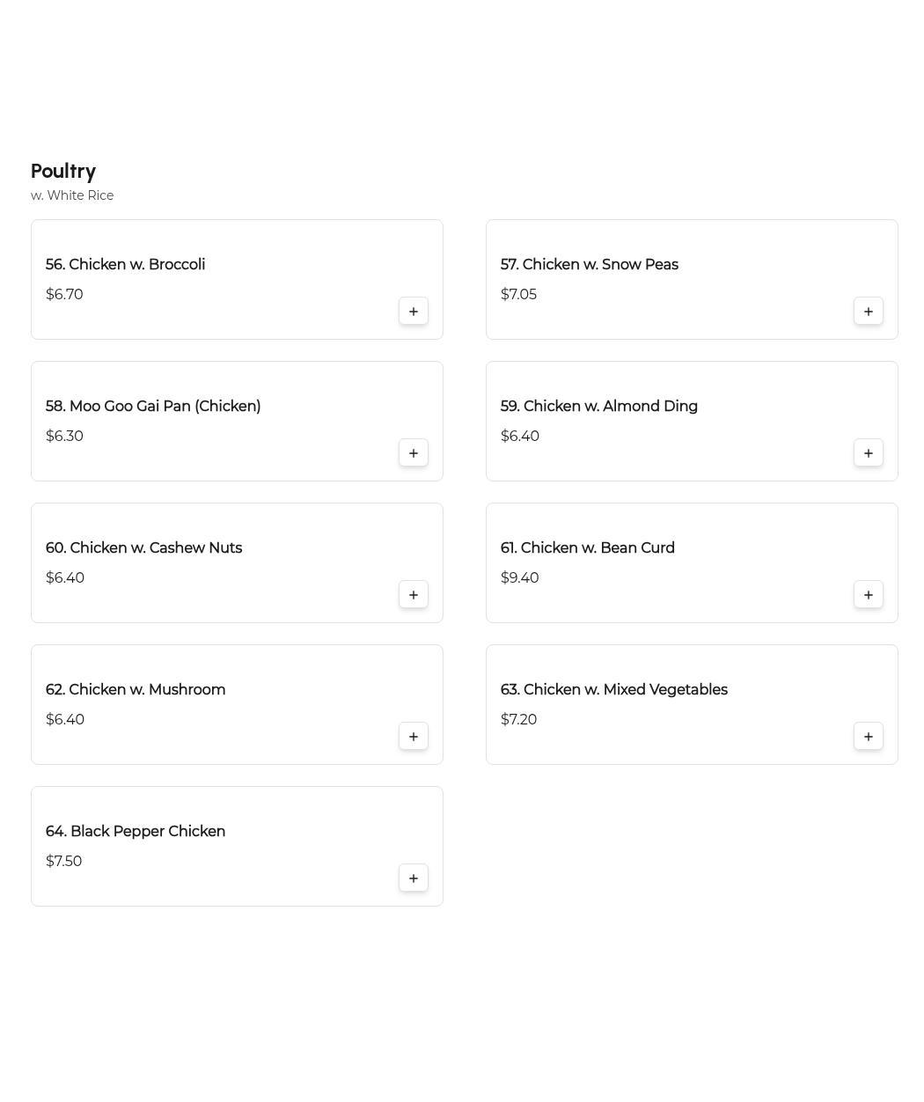Add Chicken w. Broccoli to cart
Image resolution: width=924 pixels, height=1102 pixels.
coord(414,312)
